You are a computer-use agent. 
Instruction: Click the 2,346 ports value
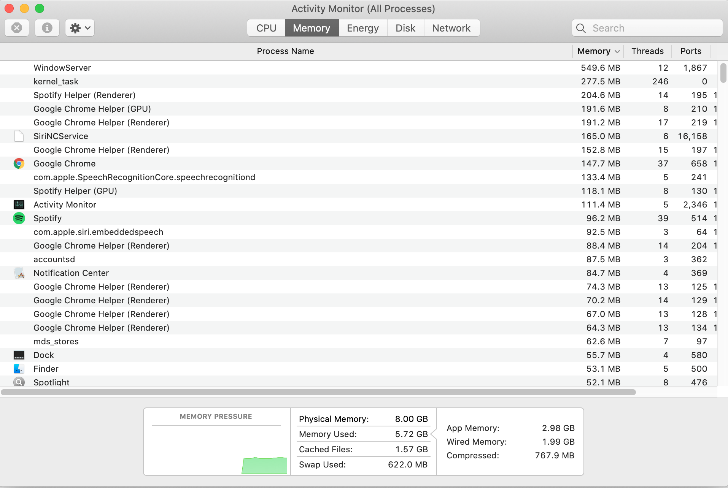(x=695, y=204)
